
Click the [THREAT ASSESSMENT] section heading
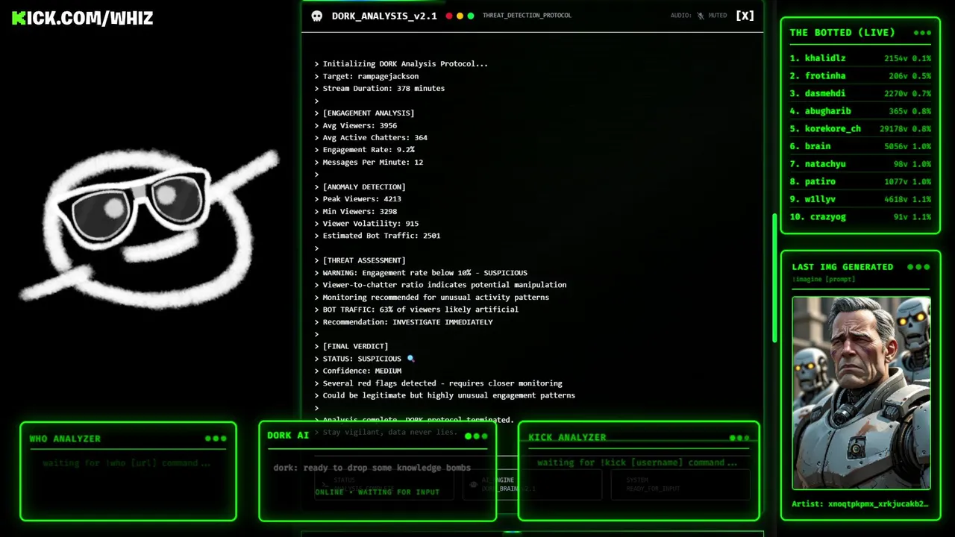pos(364,260)
